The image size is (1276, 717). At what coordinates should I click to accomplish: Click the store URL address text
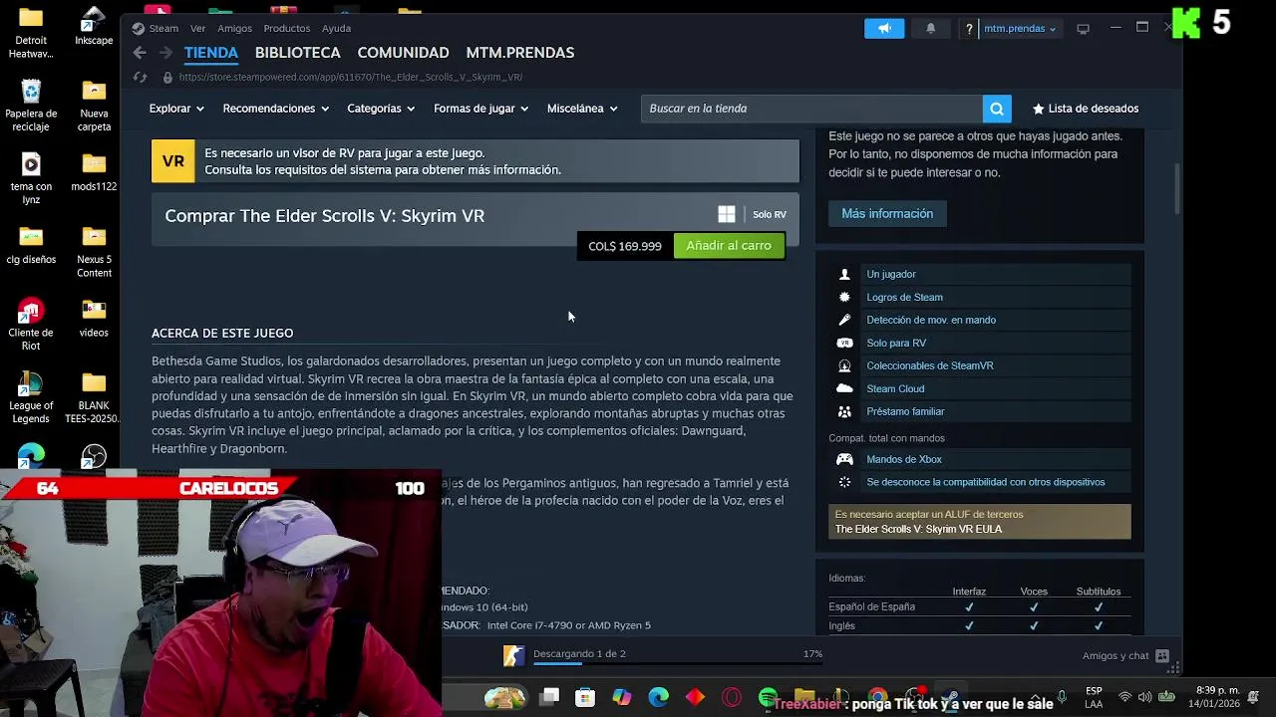pyautogui.click(x=351, y=77)
